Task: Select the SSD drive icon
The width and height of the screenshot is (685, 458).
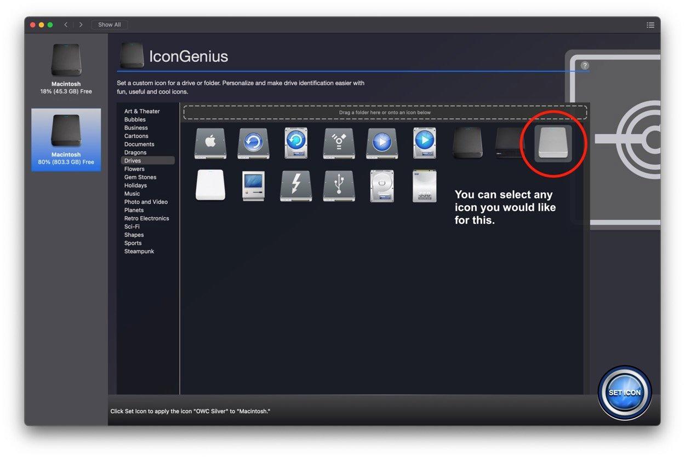Action: 425,185
